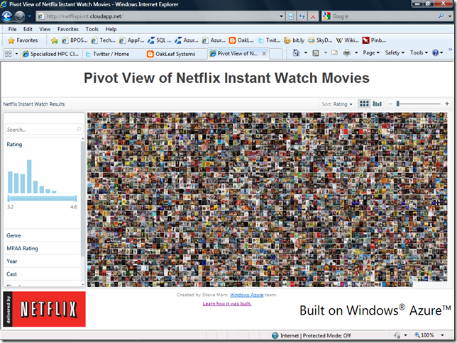The height and width of the screenshot is (343, 457).
Task: Open the Sort: Rating dropdown
Action: pos(336,104)
